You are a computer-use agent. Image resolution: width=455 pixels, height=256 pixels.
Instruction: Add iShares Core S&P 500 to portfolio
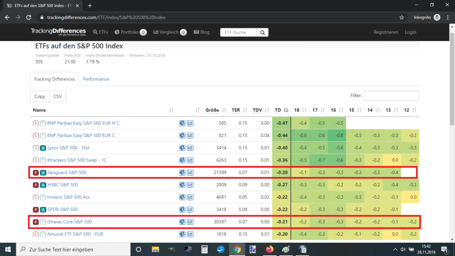(182, 222)
